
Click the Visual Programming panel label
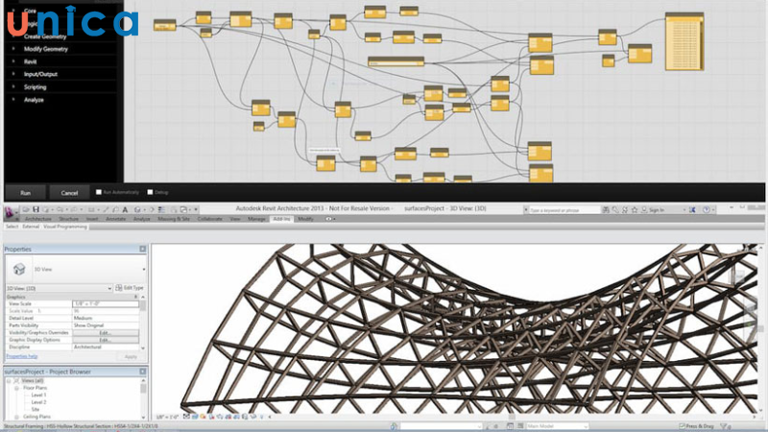[x=65, y=227]
